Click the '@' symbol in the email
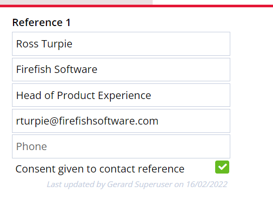 (54, 121)
